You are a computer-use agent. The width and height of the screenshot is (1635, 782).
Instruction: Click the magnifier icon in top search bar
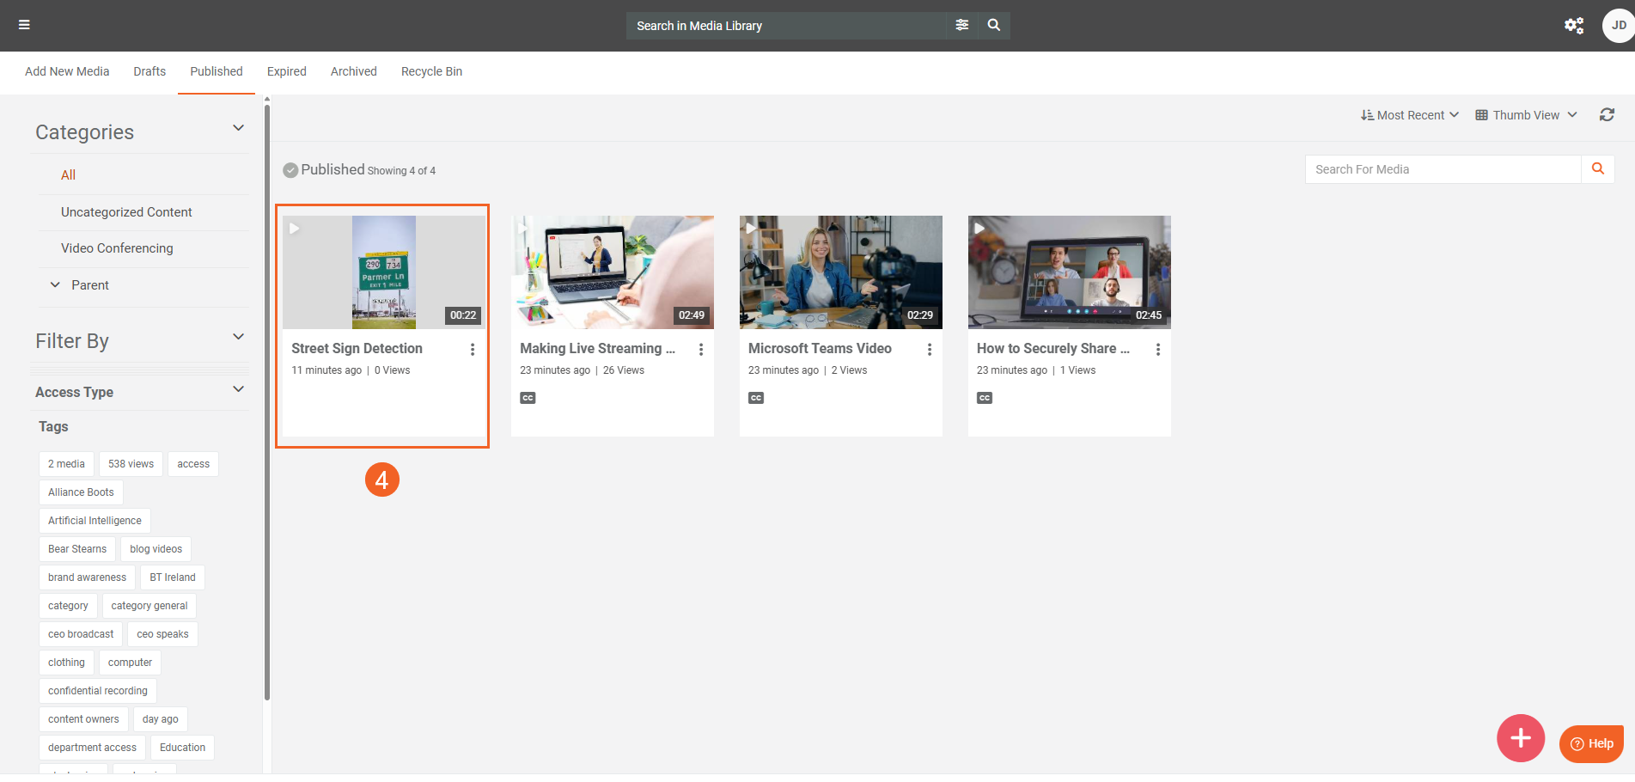pyautogui.click(x=994, y=25)
